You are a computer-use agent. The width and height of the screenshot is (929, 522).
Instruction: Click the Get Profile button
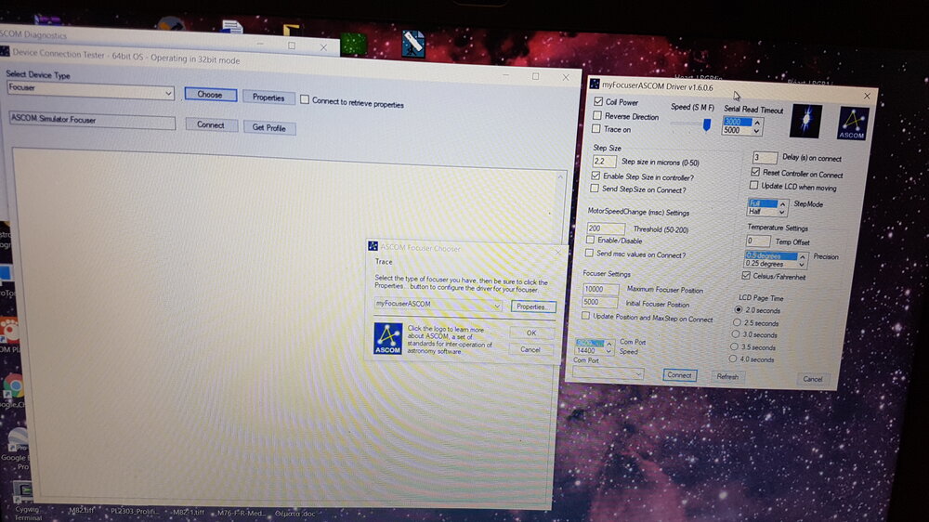point(269,127)
